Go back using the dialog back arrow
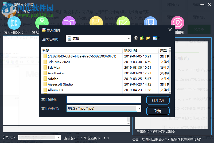Image resolution: width=214 pixels, height=143 pixels. pyautogui.click(x=136, y=38)
